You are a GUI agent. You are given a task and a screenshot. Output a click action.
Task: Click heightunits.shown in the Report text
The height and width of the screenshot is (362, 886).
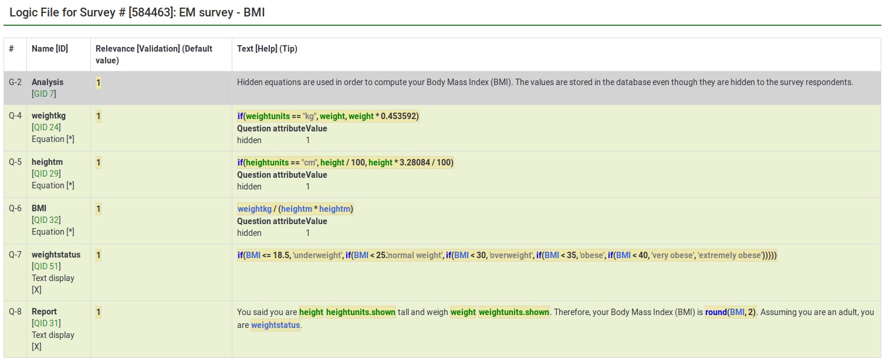point(361,312)
